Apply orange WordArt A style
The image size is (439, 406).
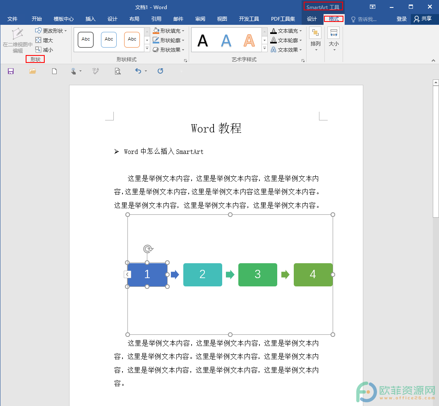[x=249, y=40]
